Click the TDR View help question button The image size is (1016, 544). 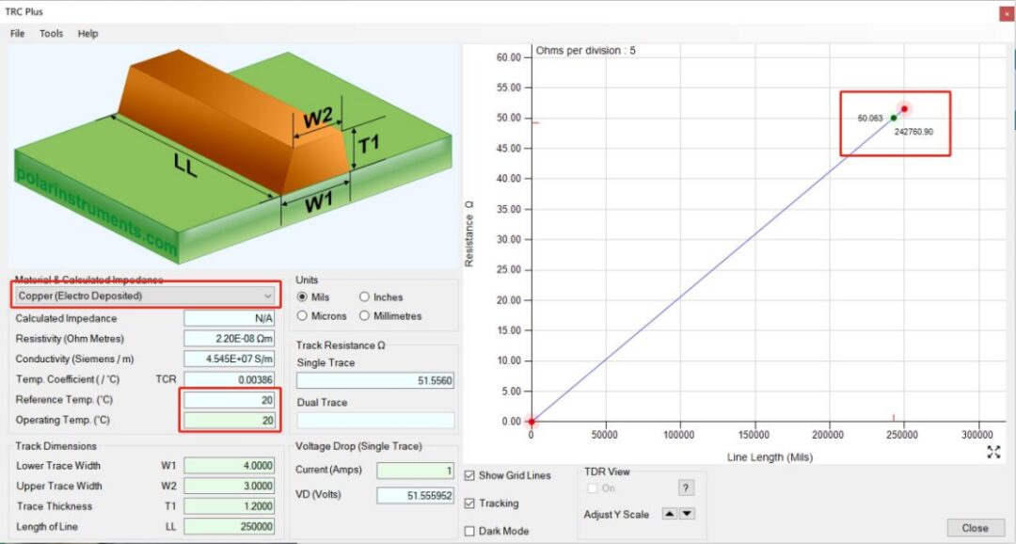pyautogui.click(x=686, y=488)
